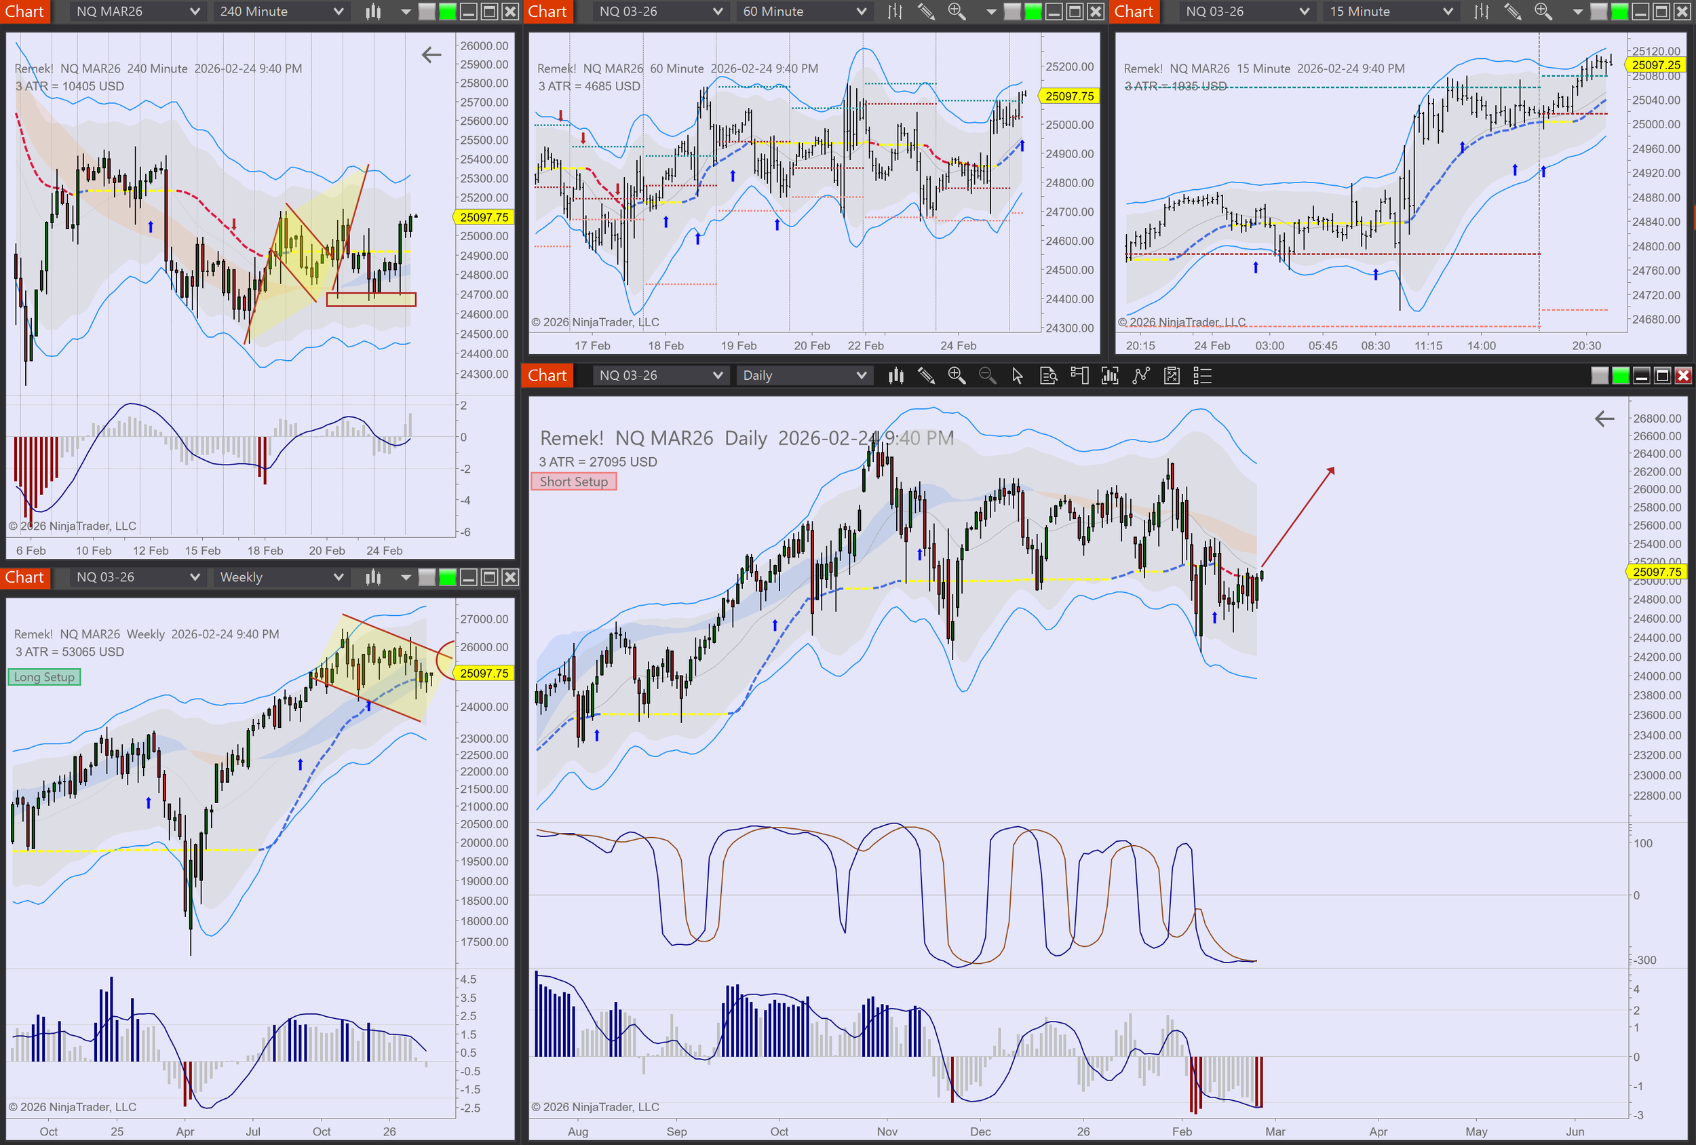This screenshot has height=1145, width=1696.
Task: Click the Long Setup label on Weekly chart
Action: (45, 677)
